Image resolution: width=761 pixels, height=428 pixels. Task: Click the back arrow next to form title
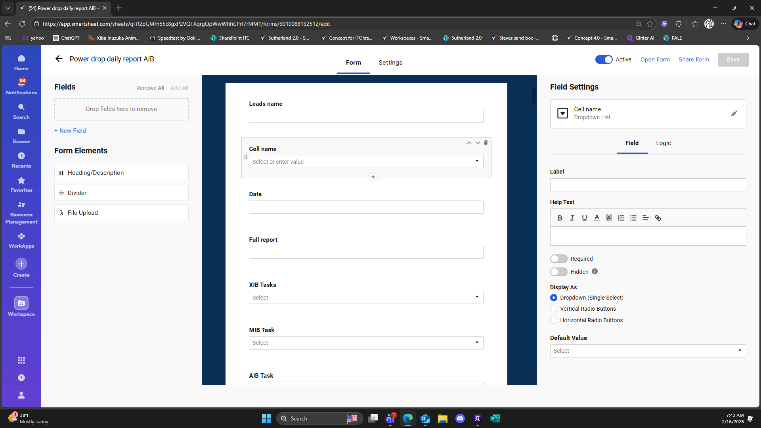coord(59,59)
